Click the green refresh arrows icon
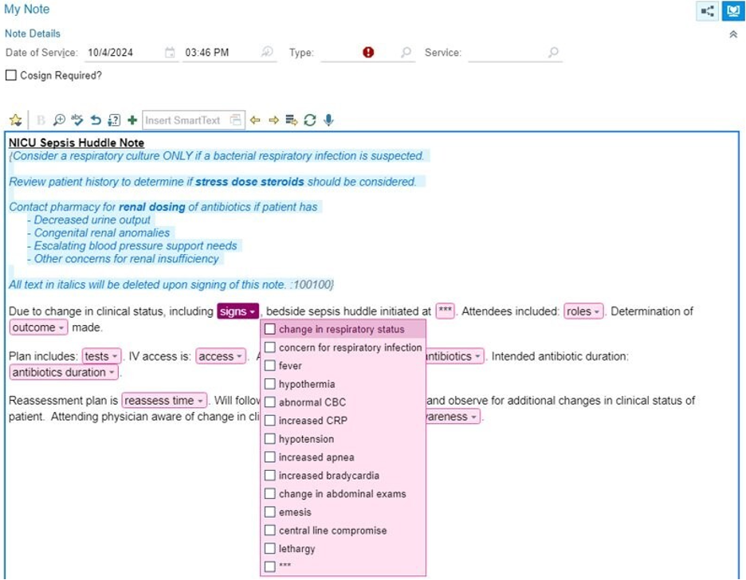The image size is (746, 580). (310, 120)
